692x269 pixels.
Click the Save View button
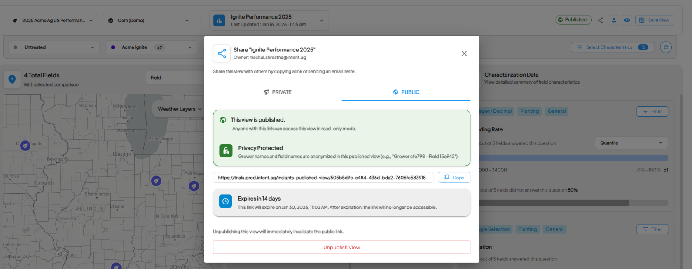pos(654,20)
